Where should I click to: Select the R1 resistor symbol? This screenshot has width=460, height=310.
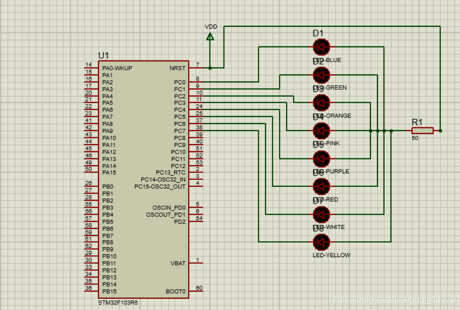422,131
